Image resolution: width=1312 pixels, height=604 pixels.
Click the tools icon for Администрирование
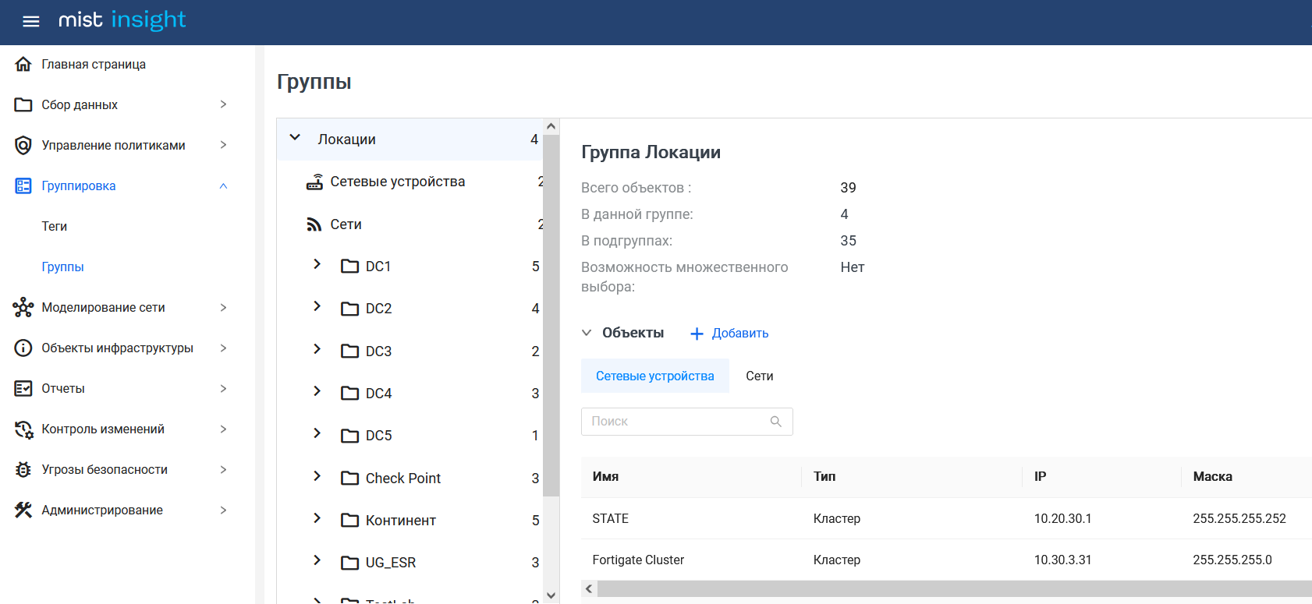click(x=23, y=510)
